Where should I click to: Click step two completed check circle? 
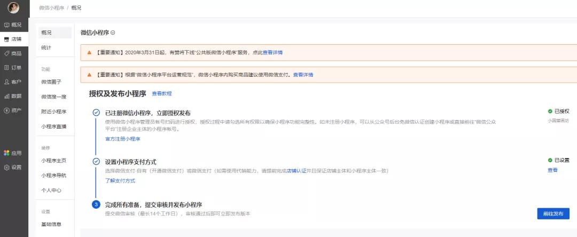pyautogui.click(x=96, y=161)
